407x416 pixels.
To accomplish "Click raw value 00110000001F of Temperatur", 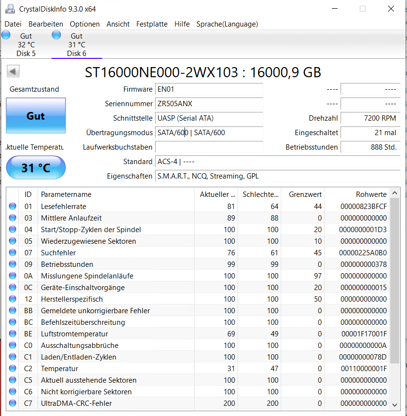I will pyautogui.click(x=364, y=369).
